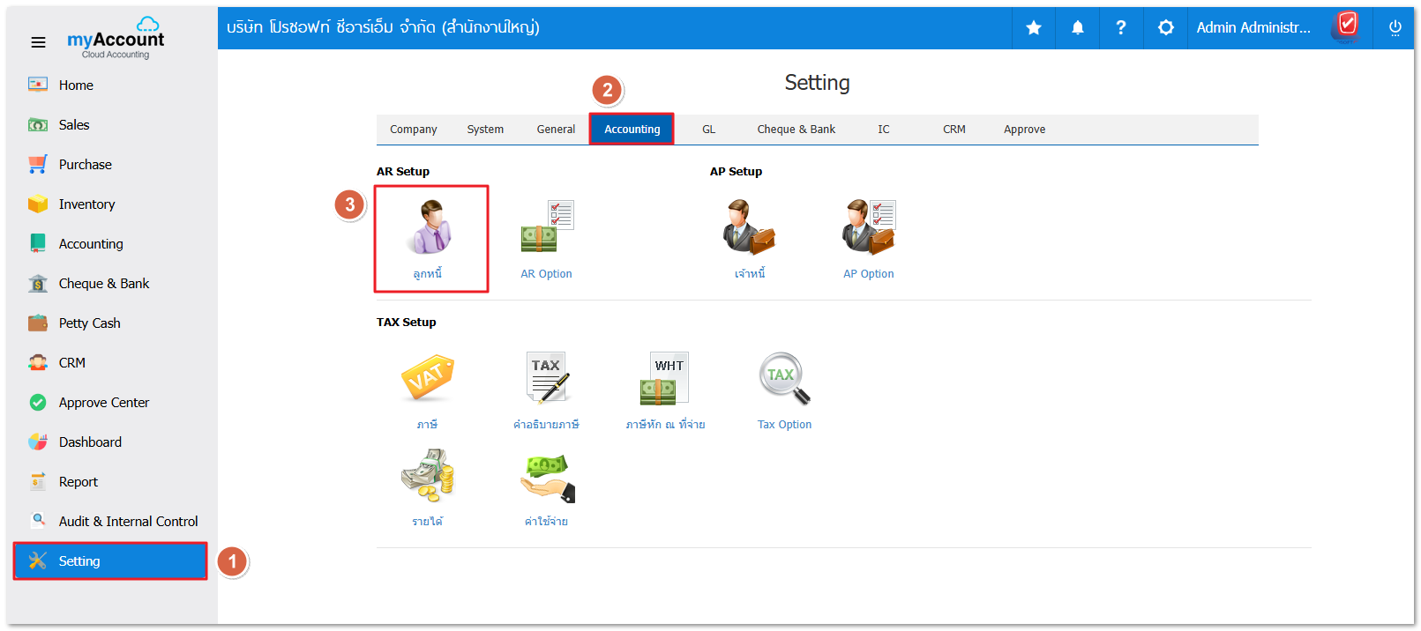The image size is (1421, 631).
Task: Click the power logout button
Action: 1395,28
